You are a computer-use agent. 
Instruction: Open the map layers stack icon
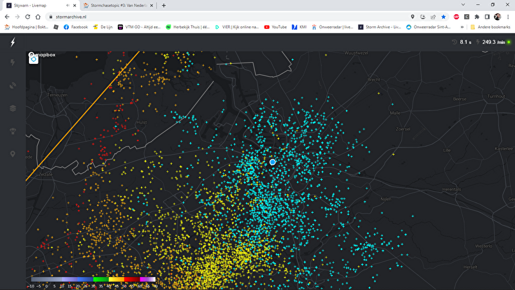click(x=13, y=108)
